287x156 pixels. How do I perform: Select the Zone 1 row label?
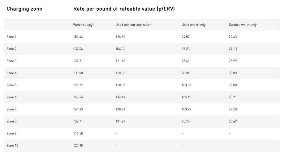(11, 37)
